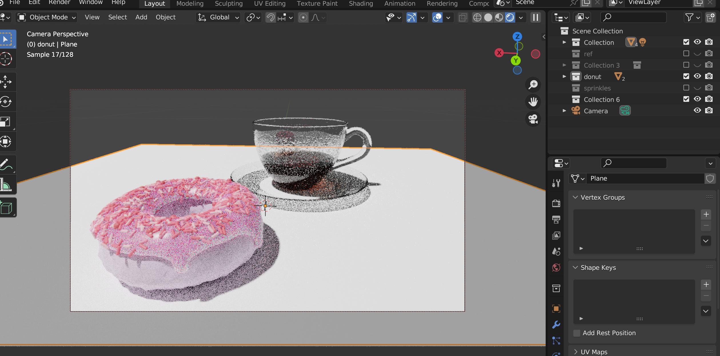Expand the UV Maps panel
The image size is (720, 356).
(x=575, y=352)
